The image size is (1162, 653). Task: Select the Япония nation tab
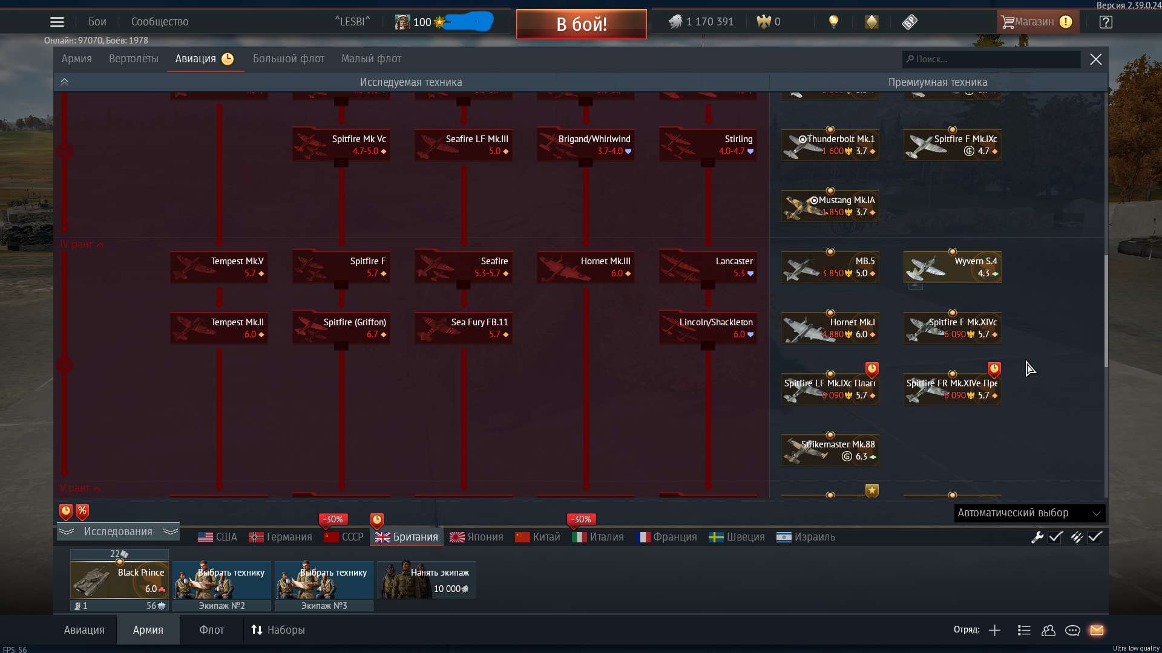coord(476,537)
